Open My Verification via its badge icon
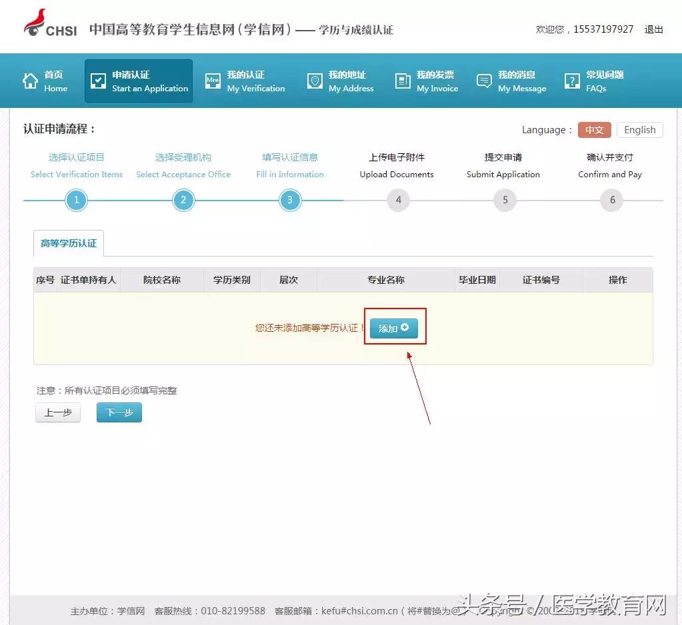Screen dimensions: 682x625 (212, 81)
